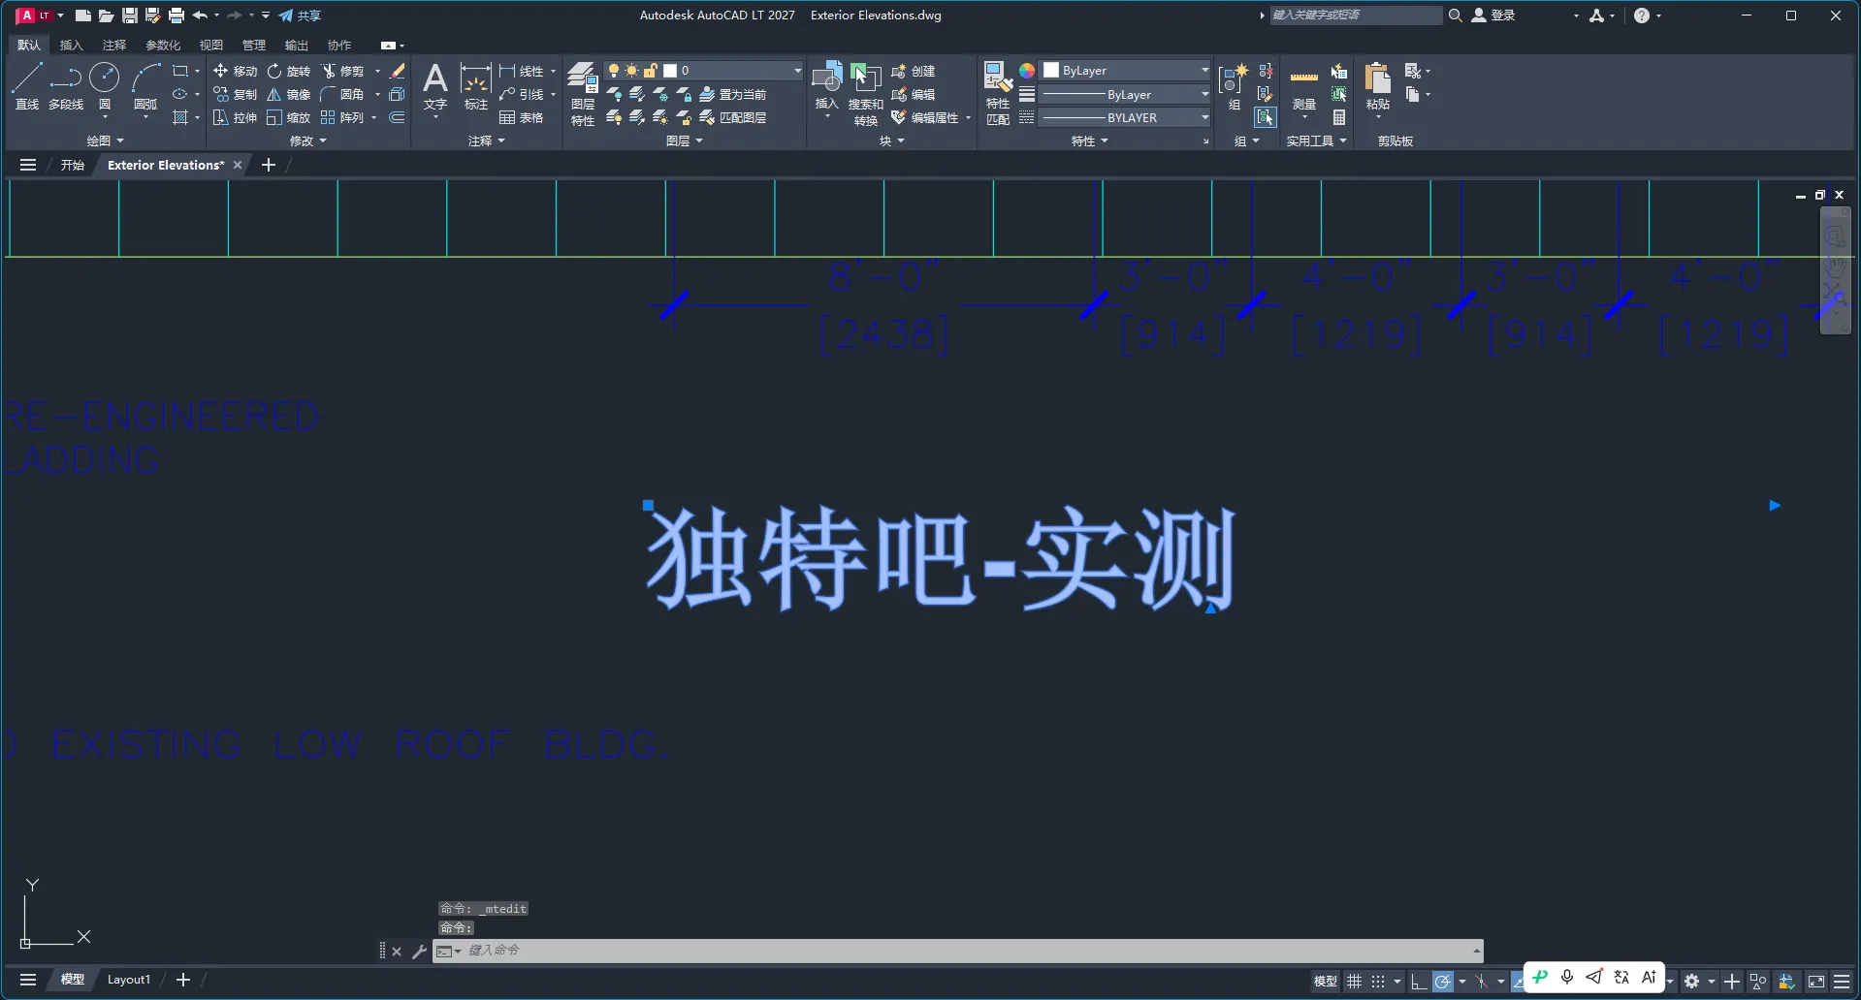The width and height of the screenshot is (1861, 1000).
Task: Open the 管理 ribbon tab
Action: point(254,46)
